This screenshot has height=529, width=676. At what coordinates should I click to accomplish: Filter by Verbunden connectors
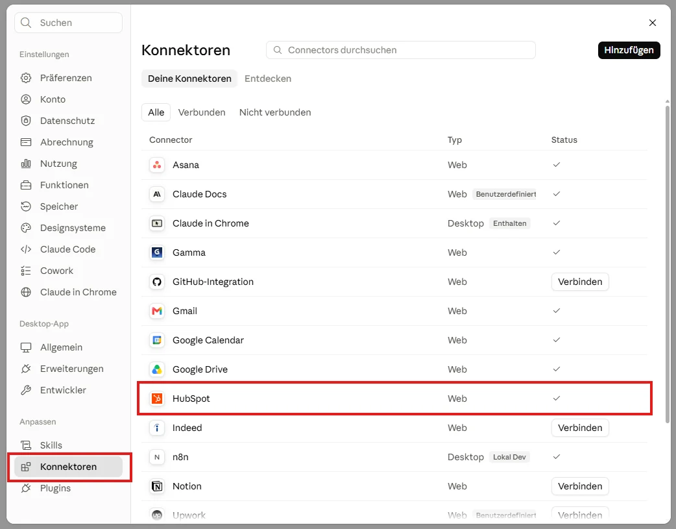[x=202, y=112]
